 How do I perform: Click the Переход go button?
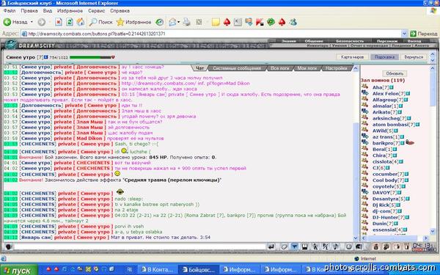[x=423, y=34]
